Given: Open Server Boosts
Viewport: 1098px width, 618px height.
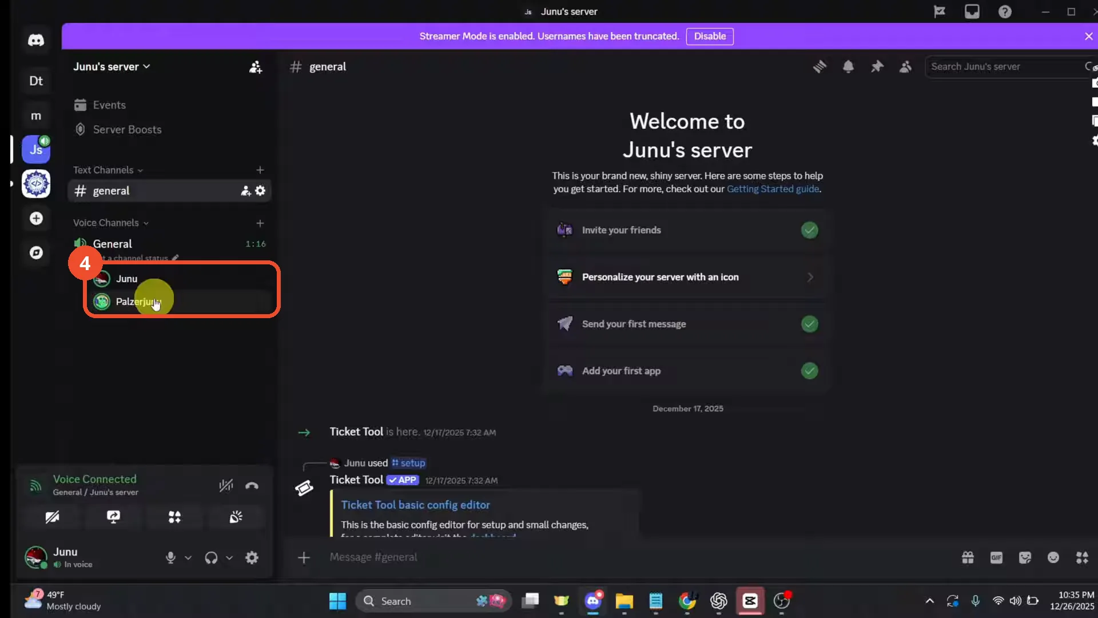Looking at the screenshot, I should point(169,129).
